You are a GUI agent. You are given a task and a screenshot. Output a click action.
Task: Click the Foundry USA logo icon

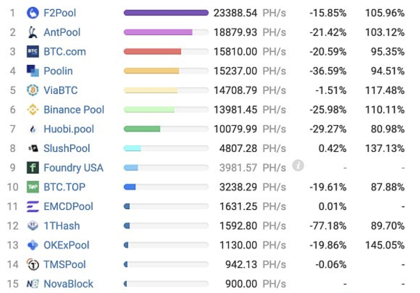(x=33, y=168)
